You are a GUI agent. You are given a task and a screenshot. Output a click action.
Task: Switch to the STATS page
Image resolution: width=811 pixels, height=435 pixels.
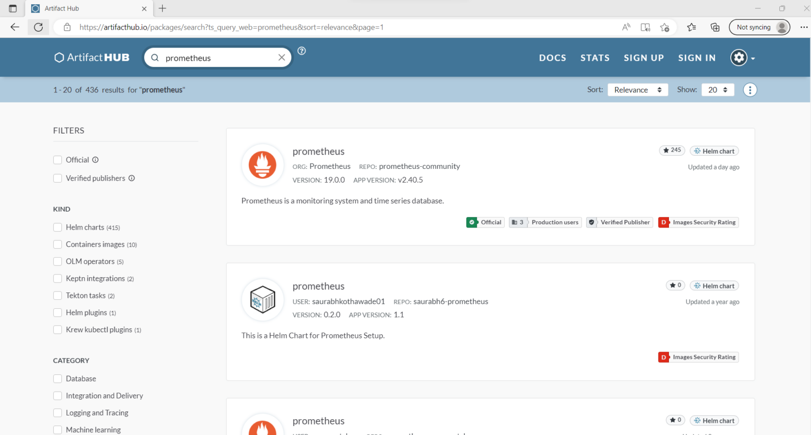tap(595, 58)
